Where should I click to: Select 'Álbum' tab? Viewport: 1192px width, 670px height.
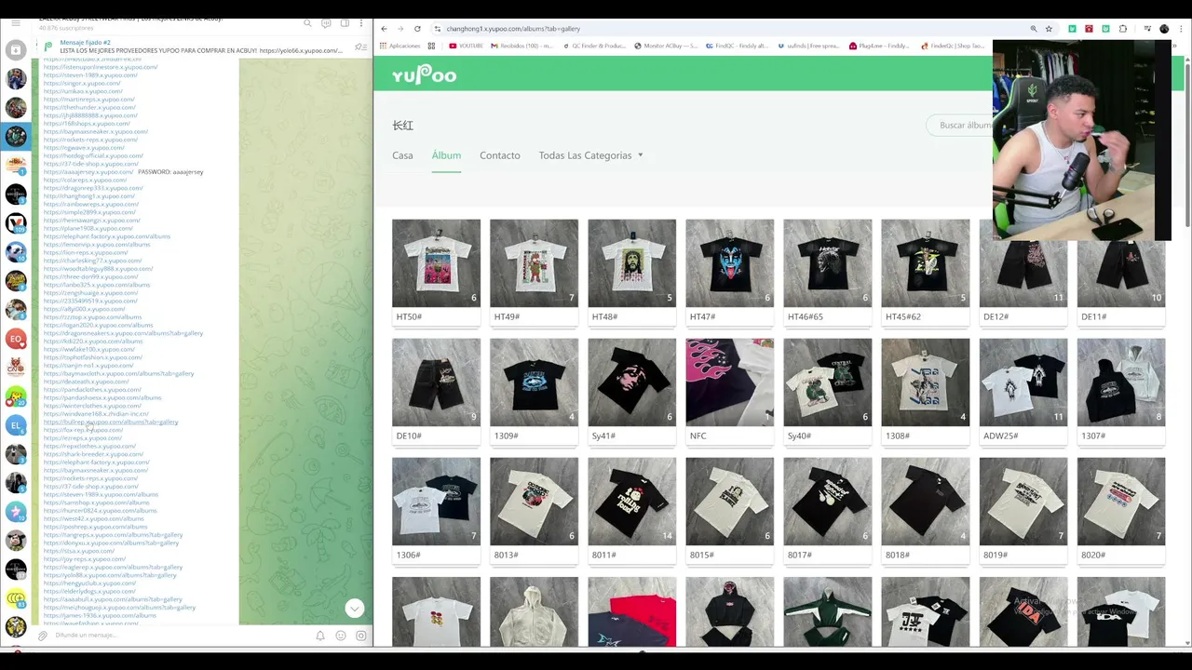pyautogui.click(x=446, y=155)
